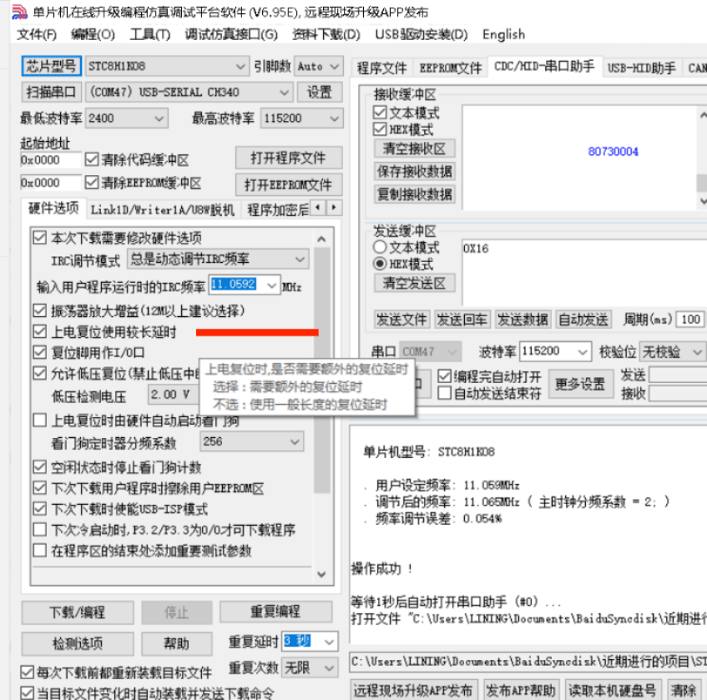Viewport: 707px width, 700px height.
Task: Click hardware options scrollbar up arrow
Action: [321, 239]
